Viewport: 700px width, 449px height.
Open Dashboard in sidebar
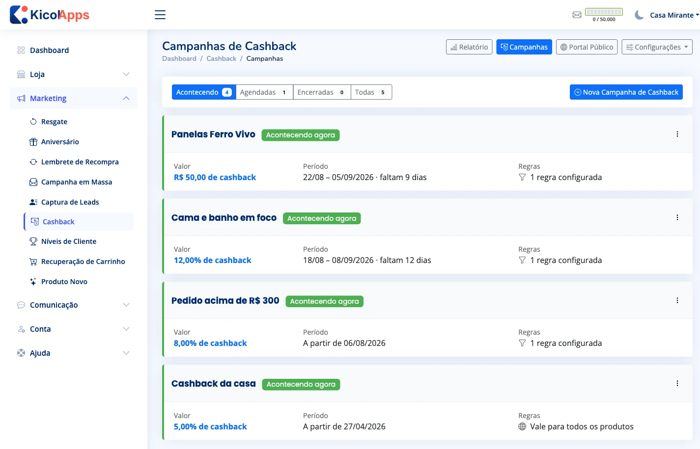74,50
